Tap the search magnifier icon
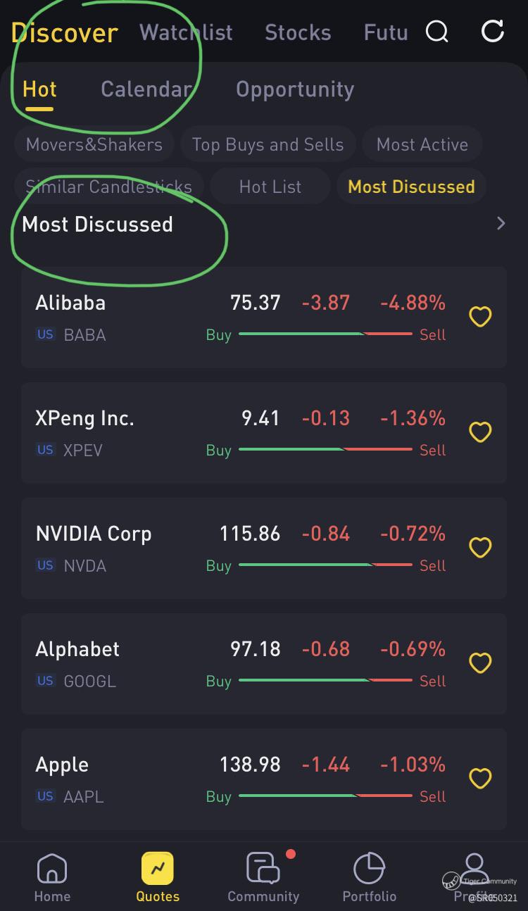The image size is (528, 911). click(436, 32)
